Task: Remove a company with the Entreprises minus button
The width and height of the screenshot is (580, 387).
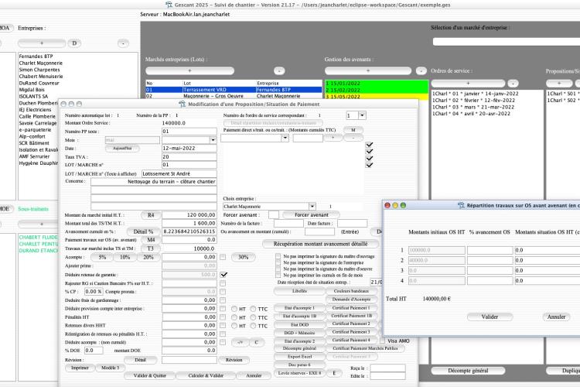Action: pos(123,43)
